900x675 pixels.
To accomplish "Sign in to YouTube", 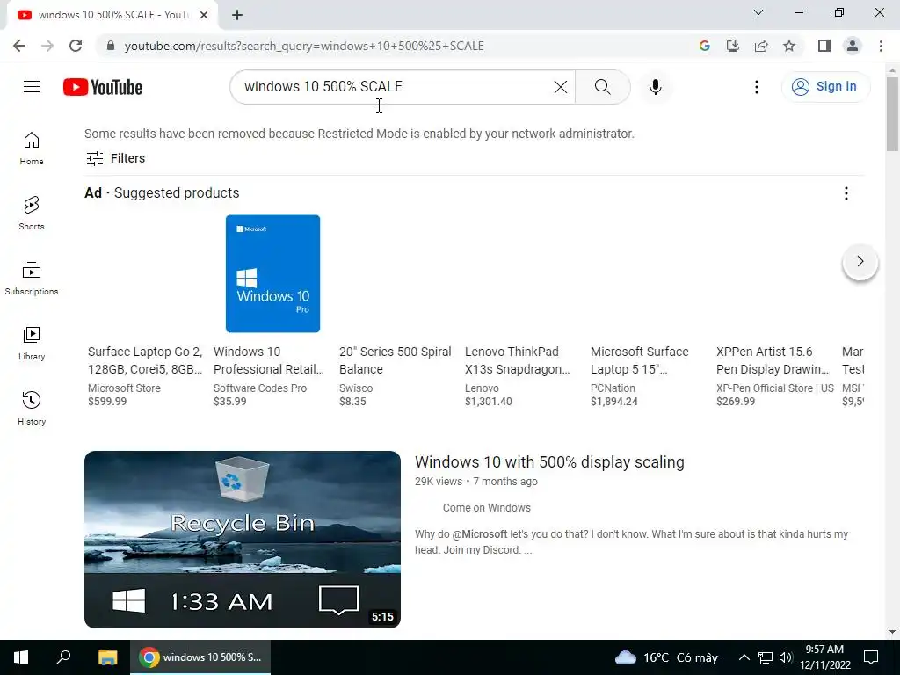I will (824, 87).
